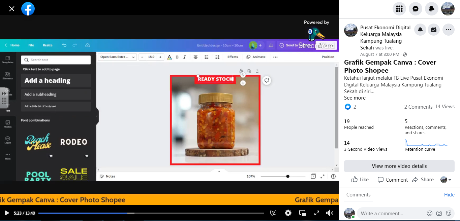Open the Facebook apps grid menu
The height and width of the screenshot is (221, 460).
[399, 9]
